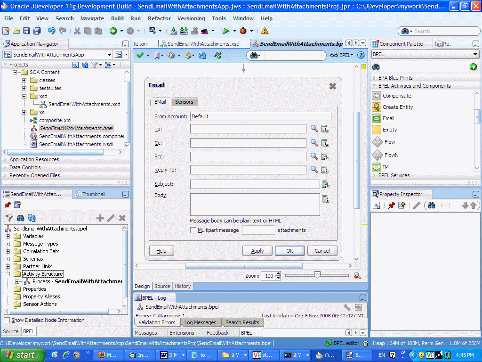Image resolution: width=482 pixels, height=362 pixels.
Task: Click the zoom fit icon beside zoom slider
Action: pos(357,275)
